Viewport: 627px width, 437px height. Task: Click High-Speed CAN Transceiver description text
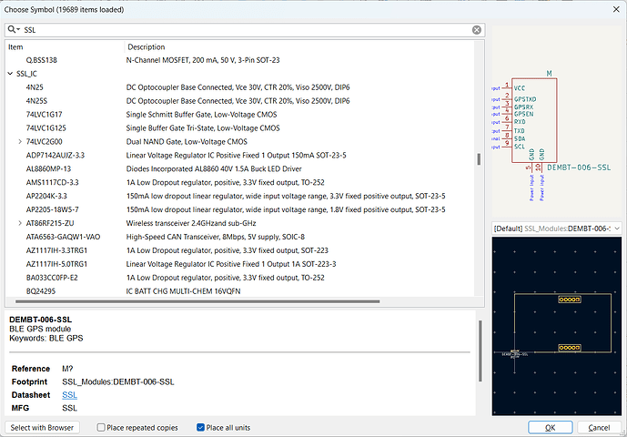(x=215, y=237)
